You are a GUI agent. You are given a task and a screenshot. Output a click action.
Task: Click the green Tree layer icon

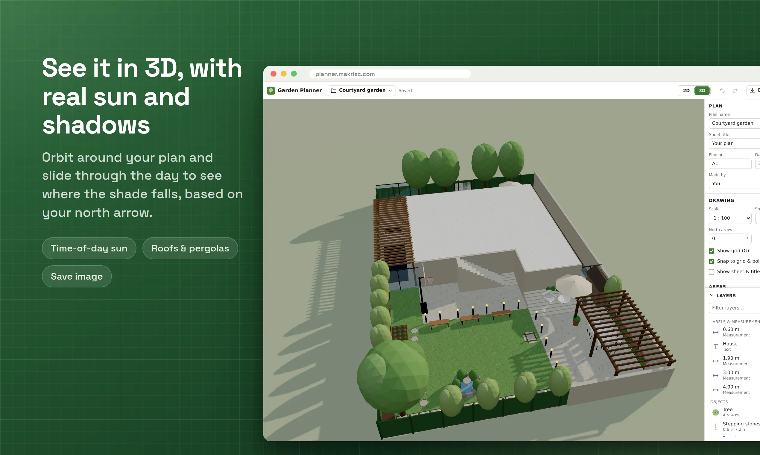click(x=715, y=412)
